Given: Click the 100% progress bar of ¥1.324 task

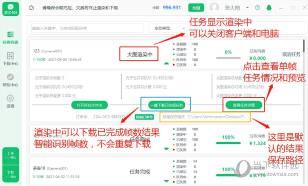Looking at the screenshot, I should click(x=228, y=143).
